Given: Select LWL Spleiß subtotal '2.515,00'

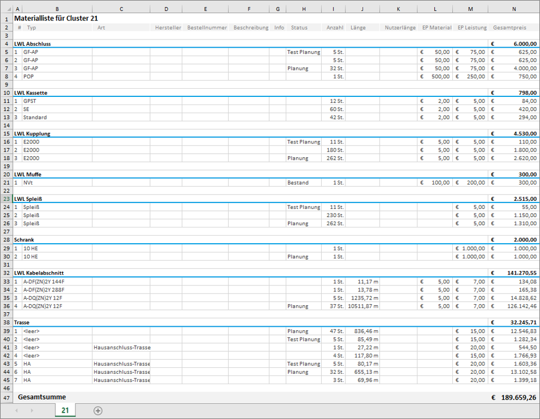Looking at the screenshot, I should [x=514, y=199].
